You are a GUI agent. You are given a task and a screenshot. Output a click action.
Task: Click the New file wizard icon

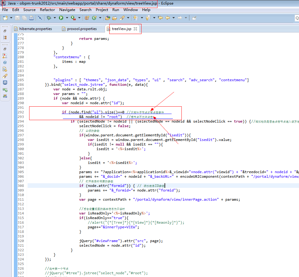5,18
